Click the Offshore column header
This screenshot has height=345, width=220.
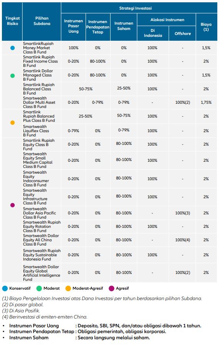(x=183, y=33)
